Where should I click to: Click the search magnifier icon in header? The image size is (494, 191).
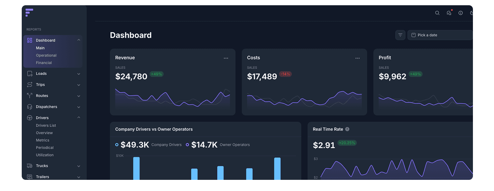click(437, 13)
